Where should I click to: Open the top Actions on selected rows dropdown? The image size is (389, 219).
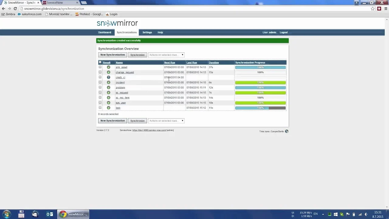(166, 55)
